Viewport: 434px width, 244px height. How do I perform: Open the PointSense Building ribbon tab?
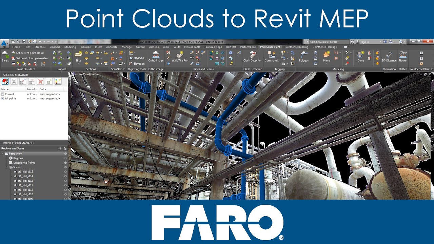click(x=296, y=47)
